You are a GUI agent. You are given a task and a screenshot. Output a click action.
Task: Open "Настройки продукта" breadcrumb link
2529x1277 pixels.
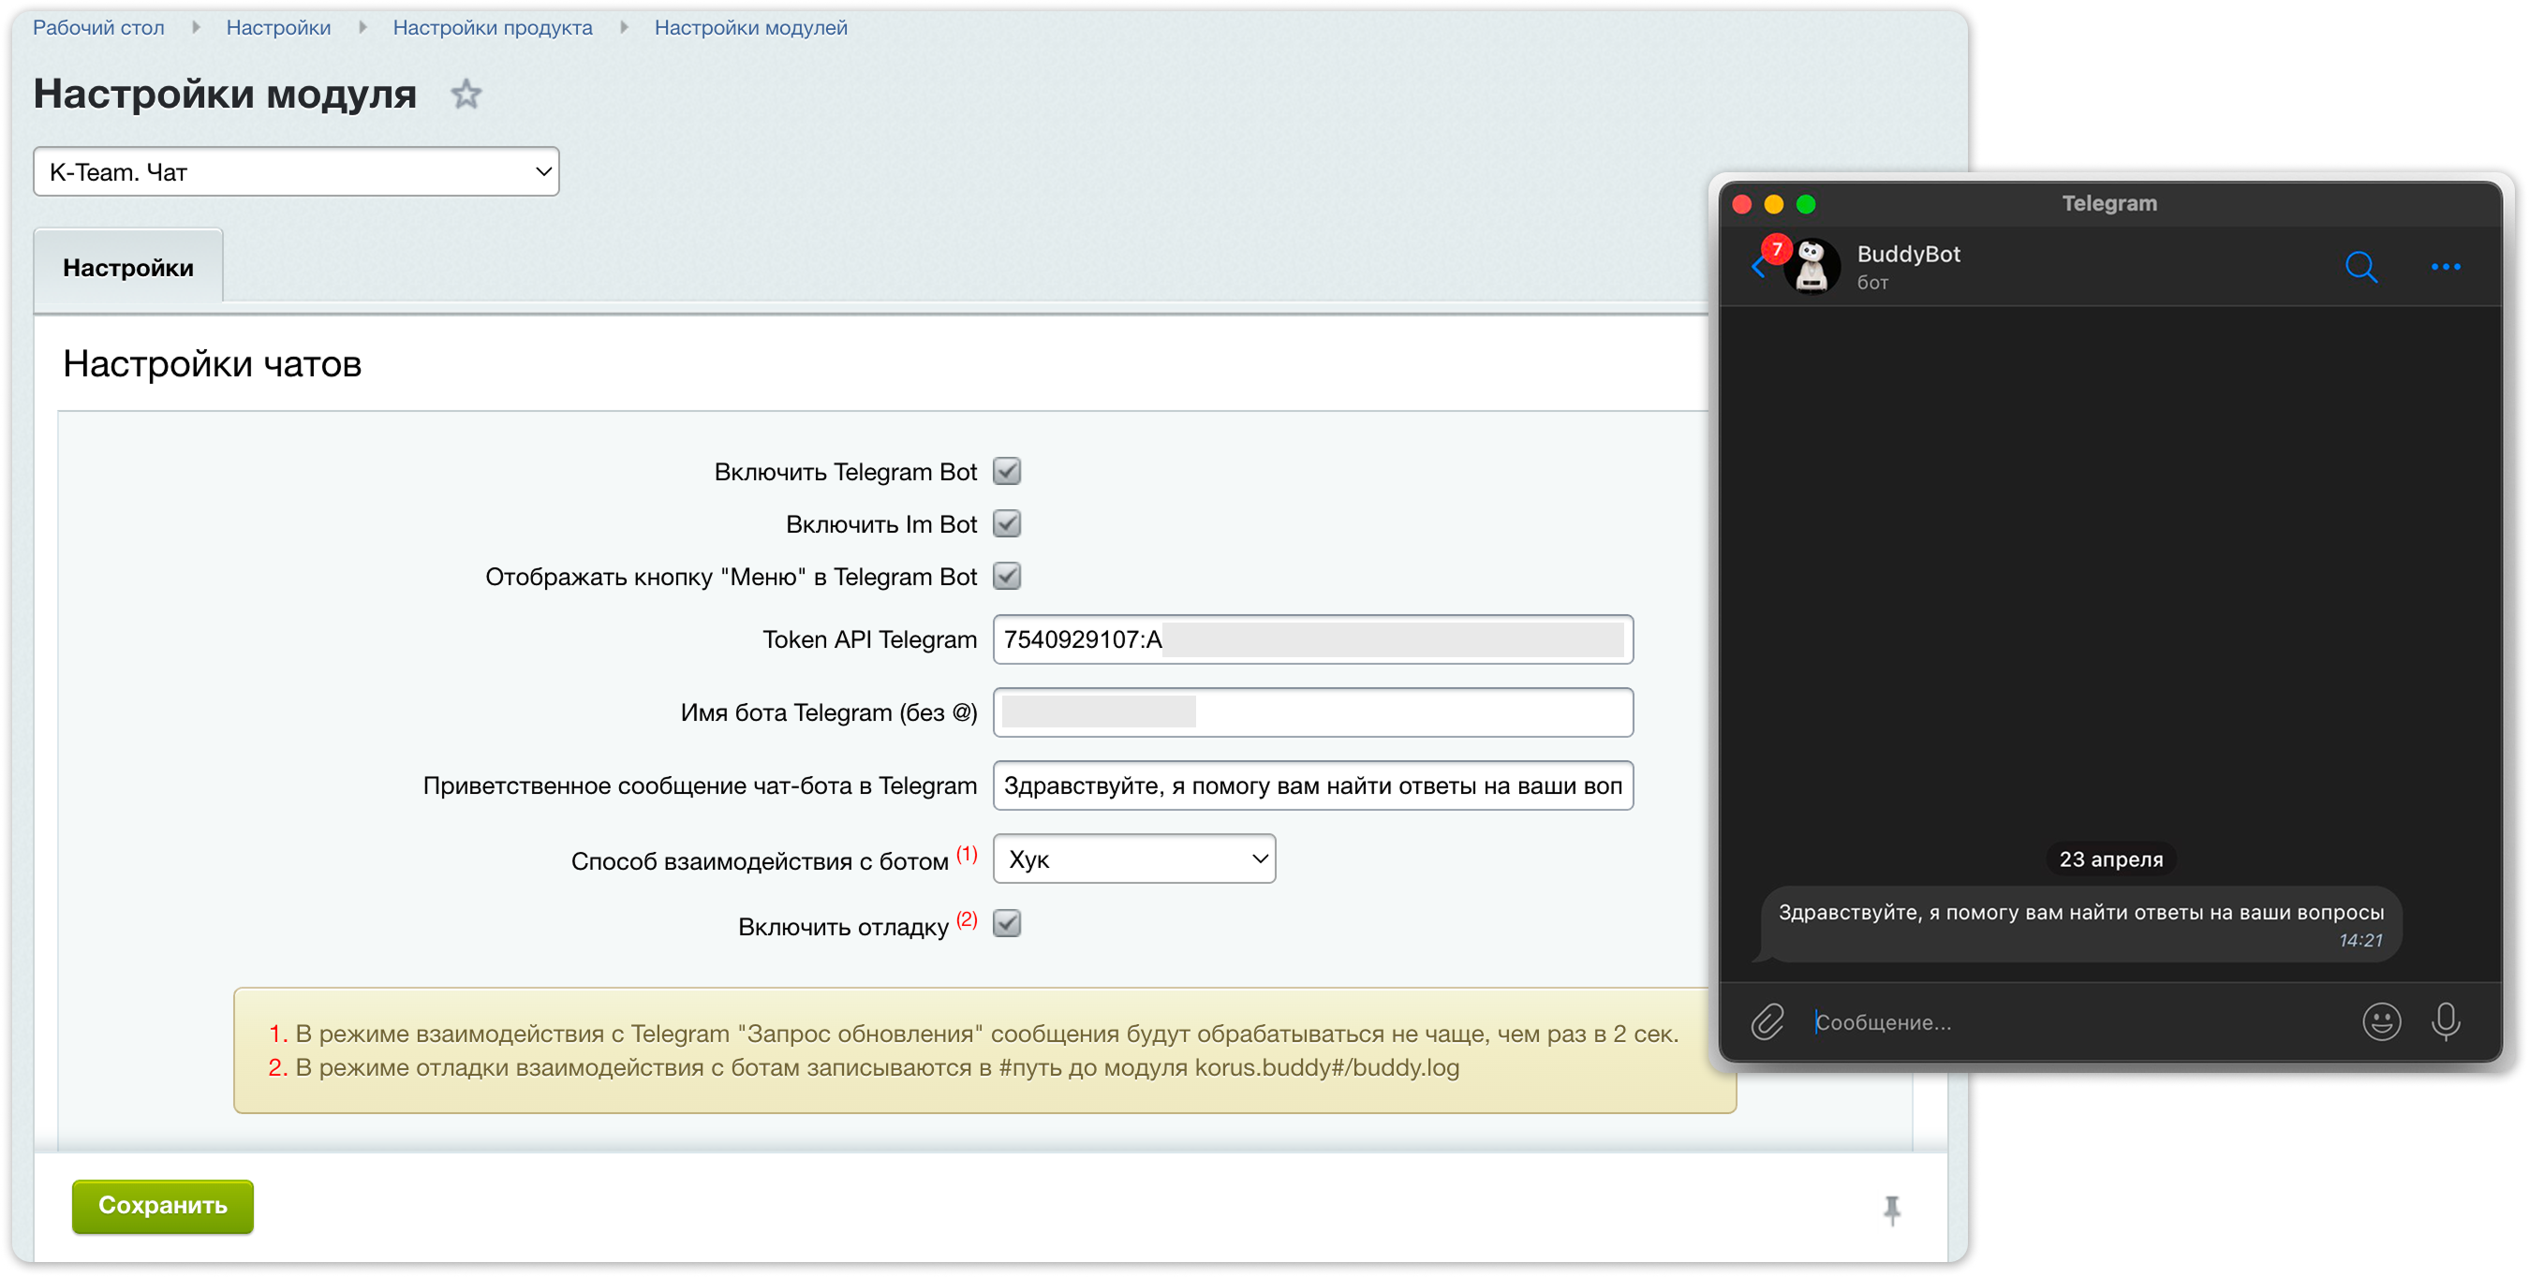[x=492, y=27]
